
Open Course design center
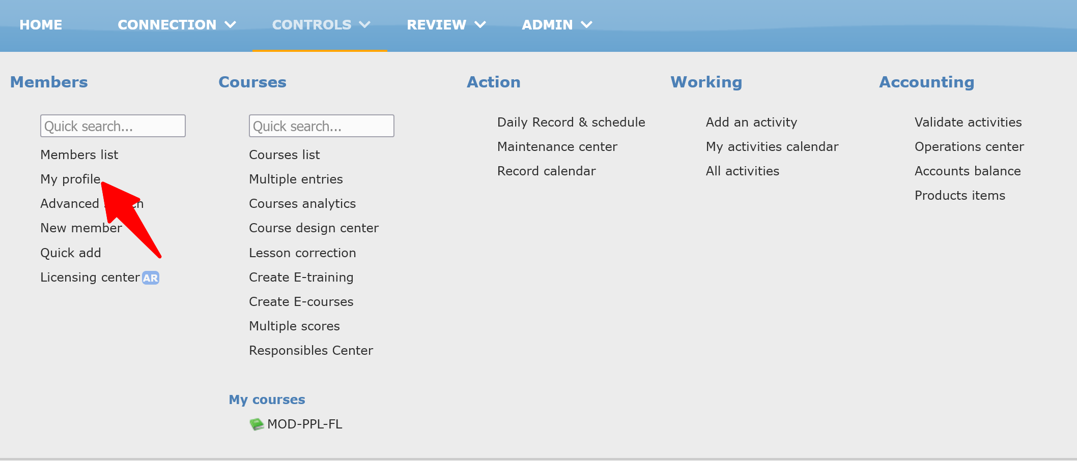pyautogui.click(x=314, y=228)
